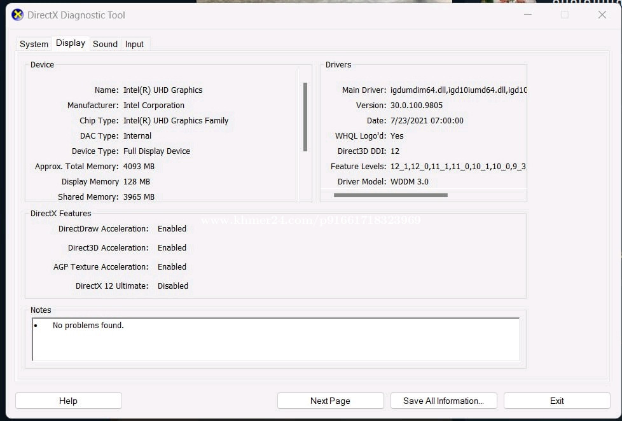Click the Help button
This screenshot has height=421, width=622.
pos(68,401)
